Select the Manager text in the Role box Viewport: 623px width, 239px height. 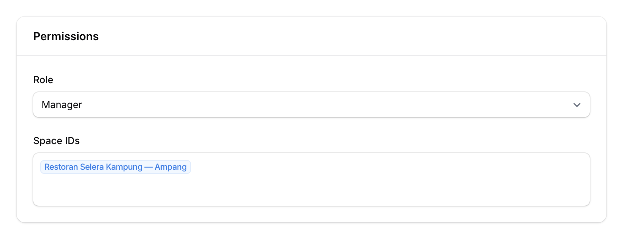62,104
